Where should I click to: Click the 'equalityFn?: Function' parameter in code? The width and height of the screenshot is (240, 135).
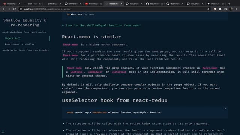pos(147,112)
